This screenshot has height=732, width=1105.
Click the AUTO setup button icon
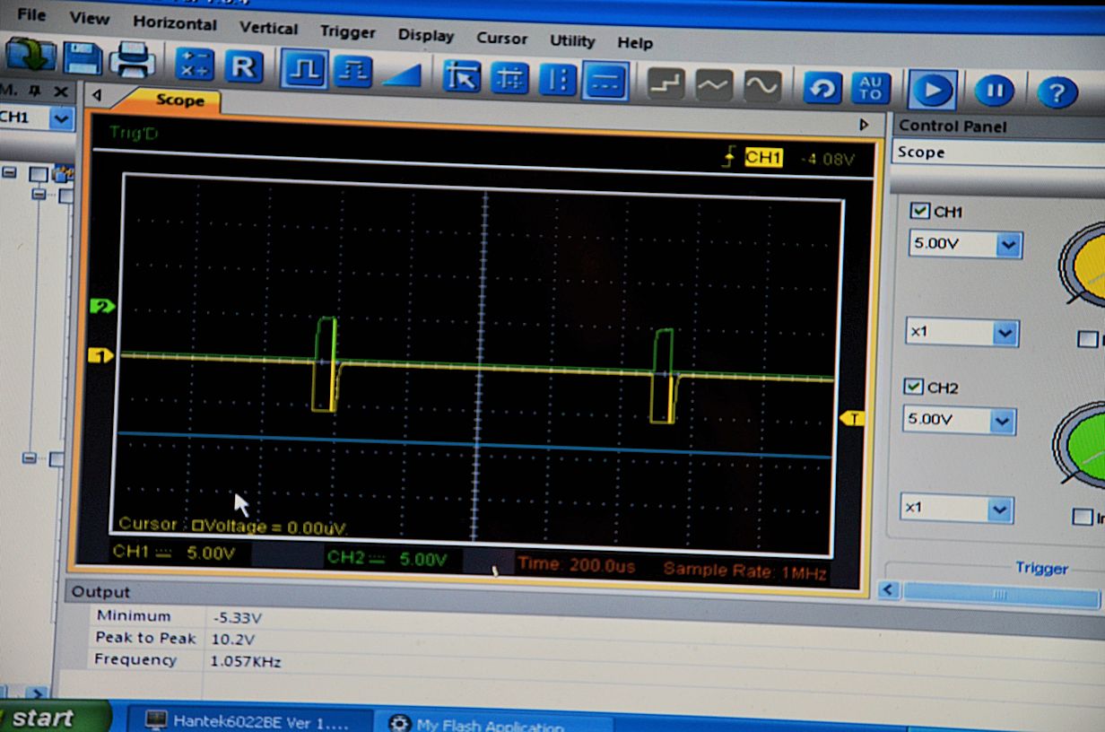870,88
